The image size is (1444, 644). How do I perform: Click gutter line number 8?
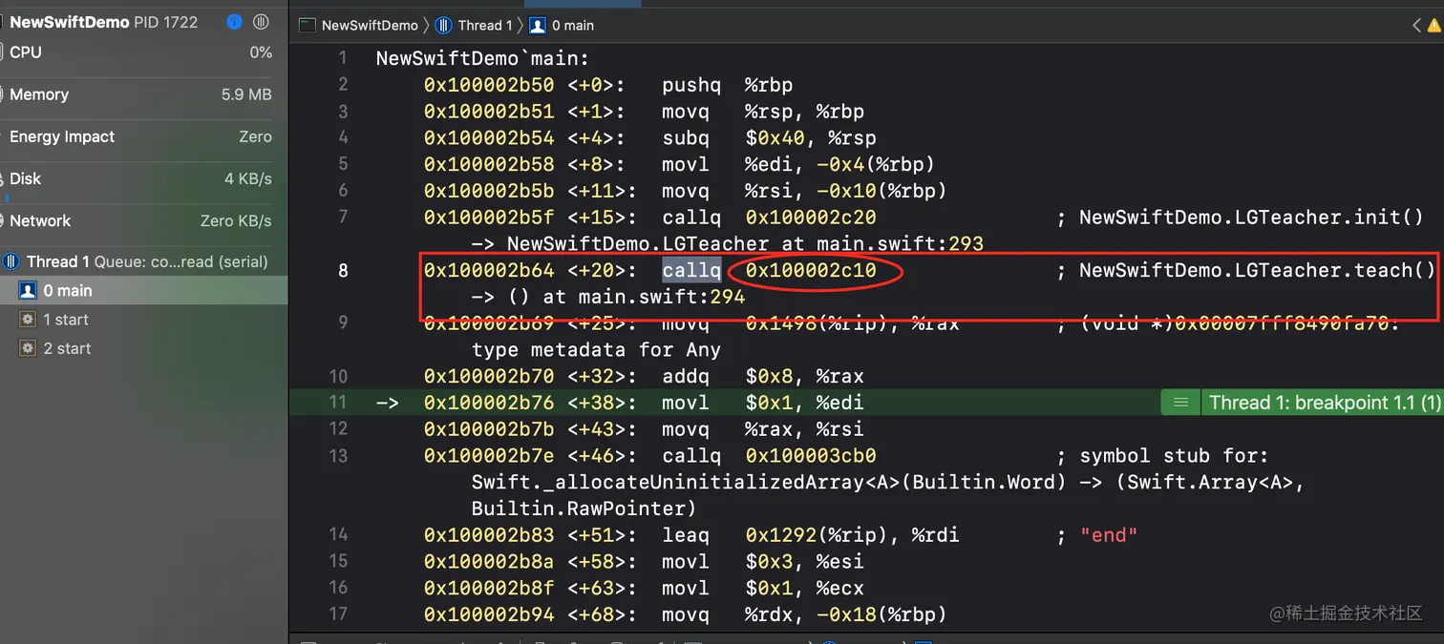pyautogui.click(x=343, y=270)
